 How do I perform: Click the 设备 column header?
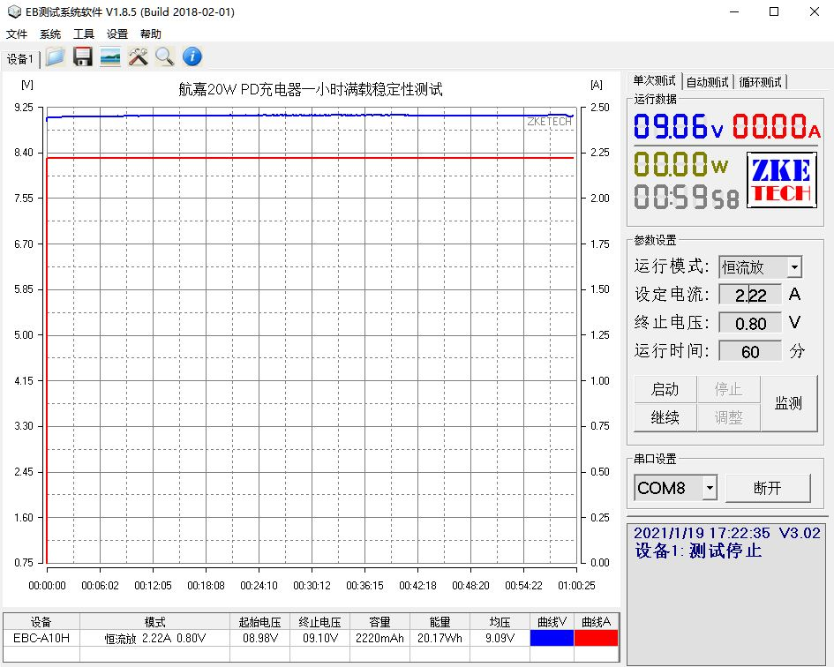tap(41, 622)
